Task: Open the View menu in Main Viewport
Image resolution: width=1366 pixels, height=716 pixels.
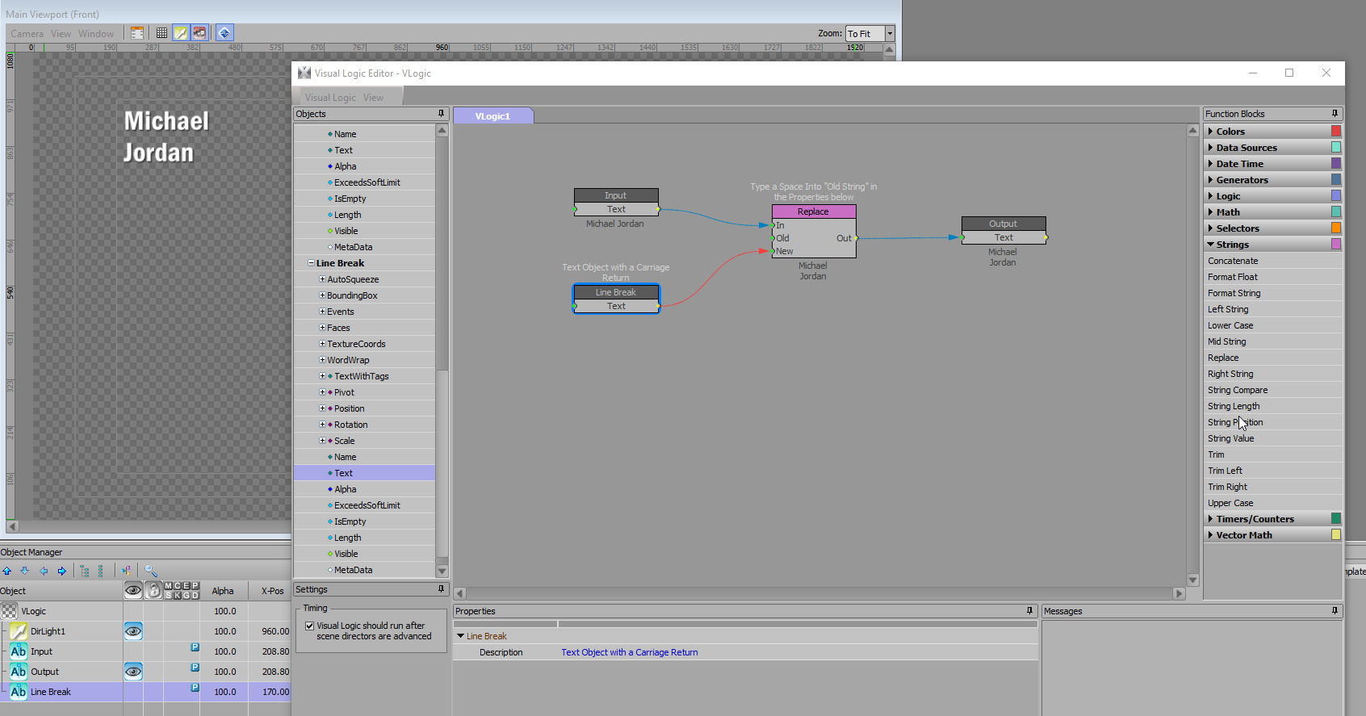Action: pyautogui.click(x=61, y=34)
